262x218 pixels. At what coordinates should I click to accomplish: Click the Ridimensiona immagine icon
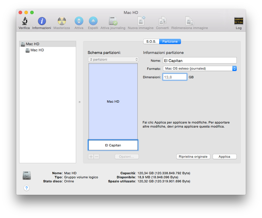(190, 21)
